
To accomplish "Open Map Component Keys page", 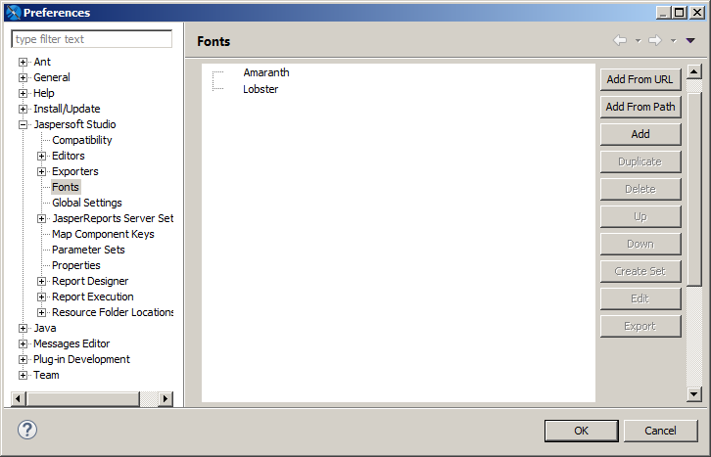I will [103, 234].
